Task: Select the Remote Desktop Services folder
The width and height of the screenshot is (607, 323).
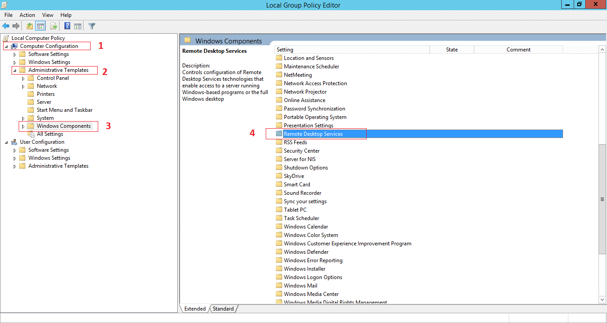Action: click(x=419, y=134)
